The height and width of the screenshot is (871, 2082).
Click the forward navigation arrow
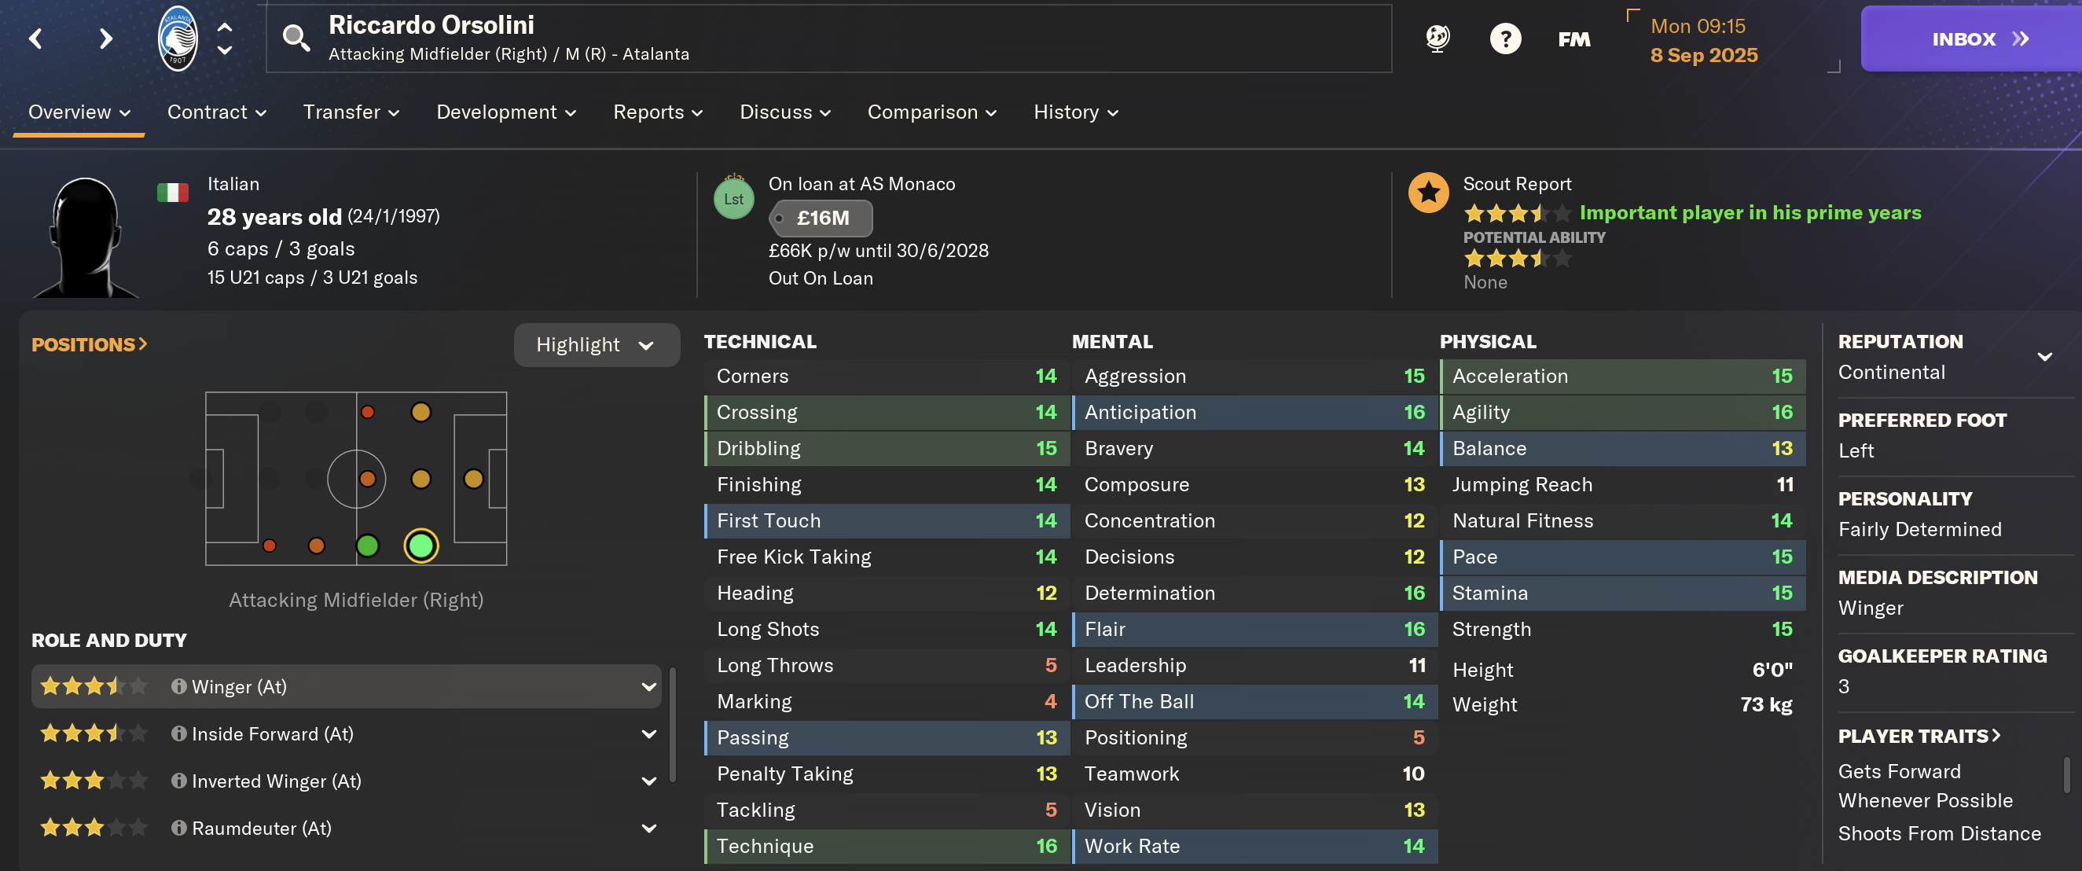pos(105,38)
